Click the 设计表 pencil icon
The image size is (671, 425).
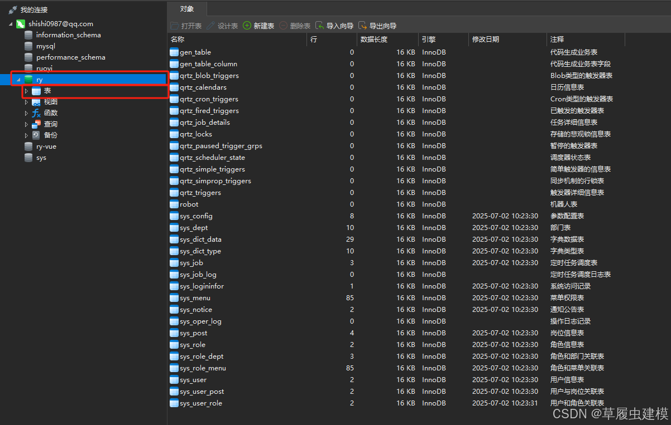(x=210, y=26)
